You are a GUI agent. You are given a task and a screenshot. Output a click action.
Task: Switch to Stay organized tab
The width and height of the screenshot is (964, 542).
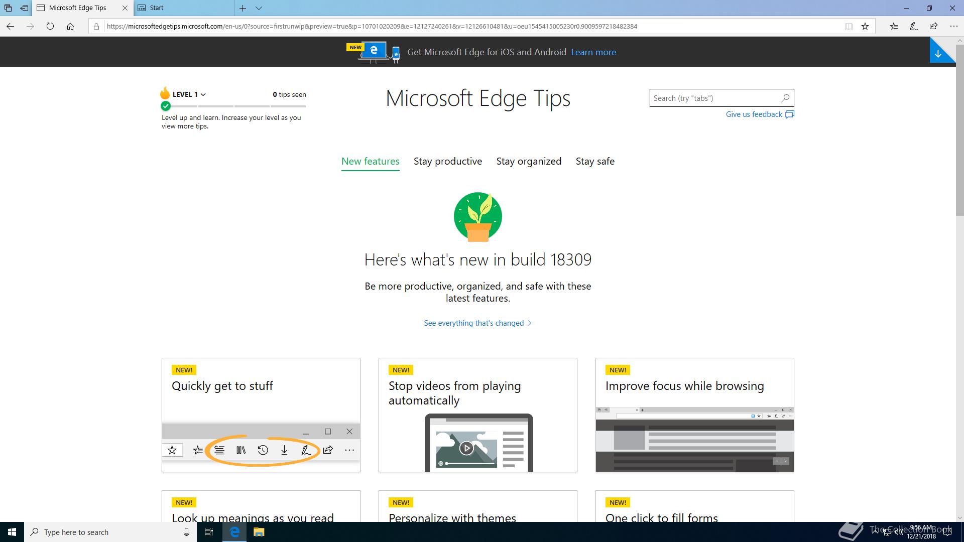[x=529, y=161]
